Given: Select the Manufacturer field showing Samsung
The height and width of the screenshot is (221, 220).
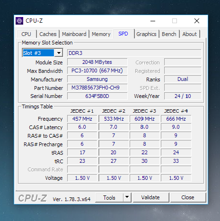Looking at the screenshot, I should pos(97,79).
